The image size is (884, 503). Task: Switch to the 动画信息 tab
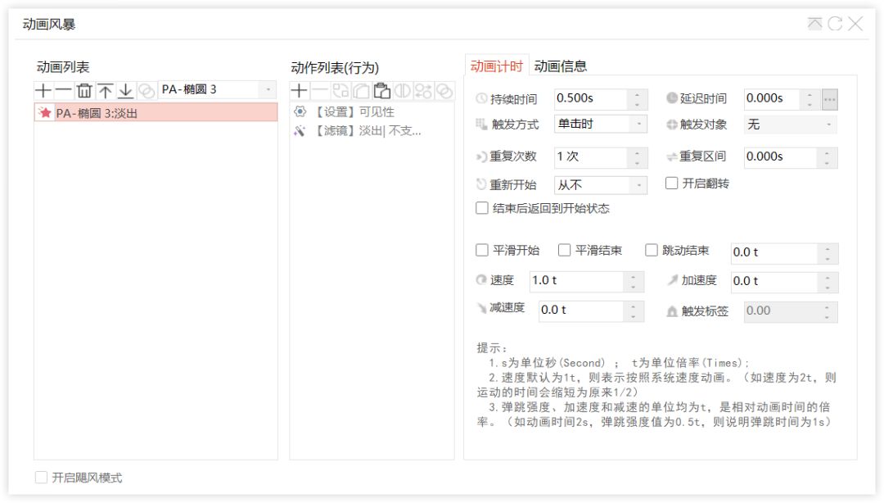(x=561, y=66)
